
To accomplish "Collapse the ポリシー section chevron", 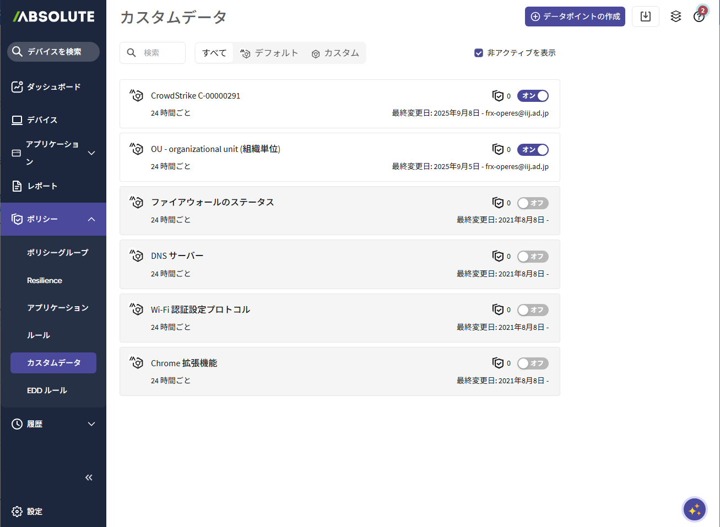I will point(91,219).
